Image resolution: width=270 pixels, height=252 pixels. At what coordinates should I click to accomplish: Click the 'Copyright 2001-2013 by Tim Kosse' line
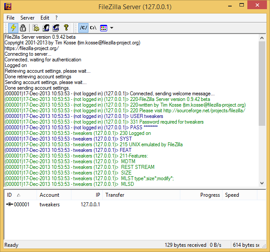pyautogui.click(x=72, y=43)
